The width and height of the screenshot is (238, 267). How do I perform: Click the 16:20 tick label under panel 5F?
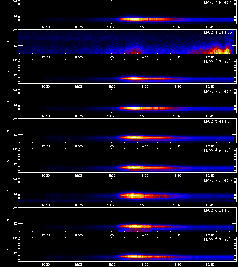pos(46,146)
